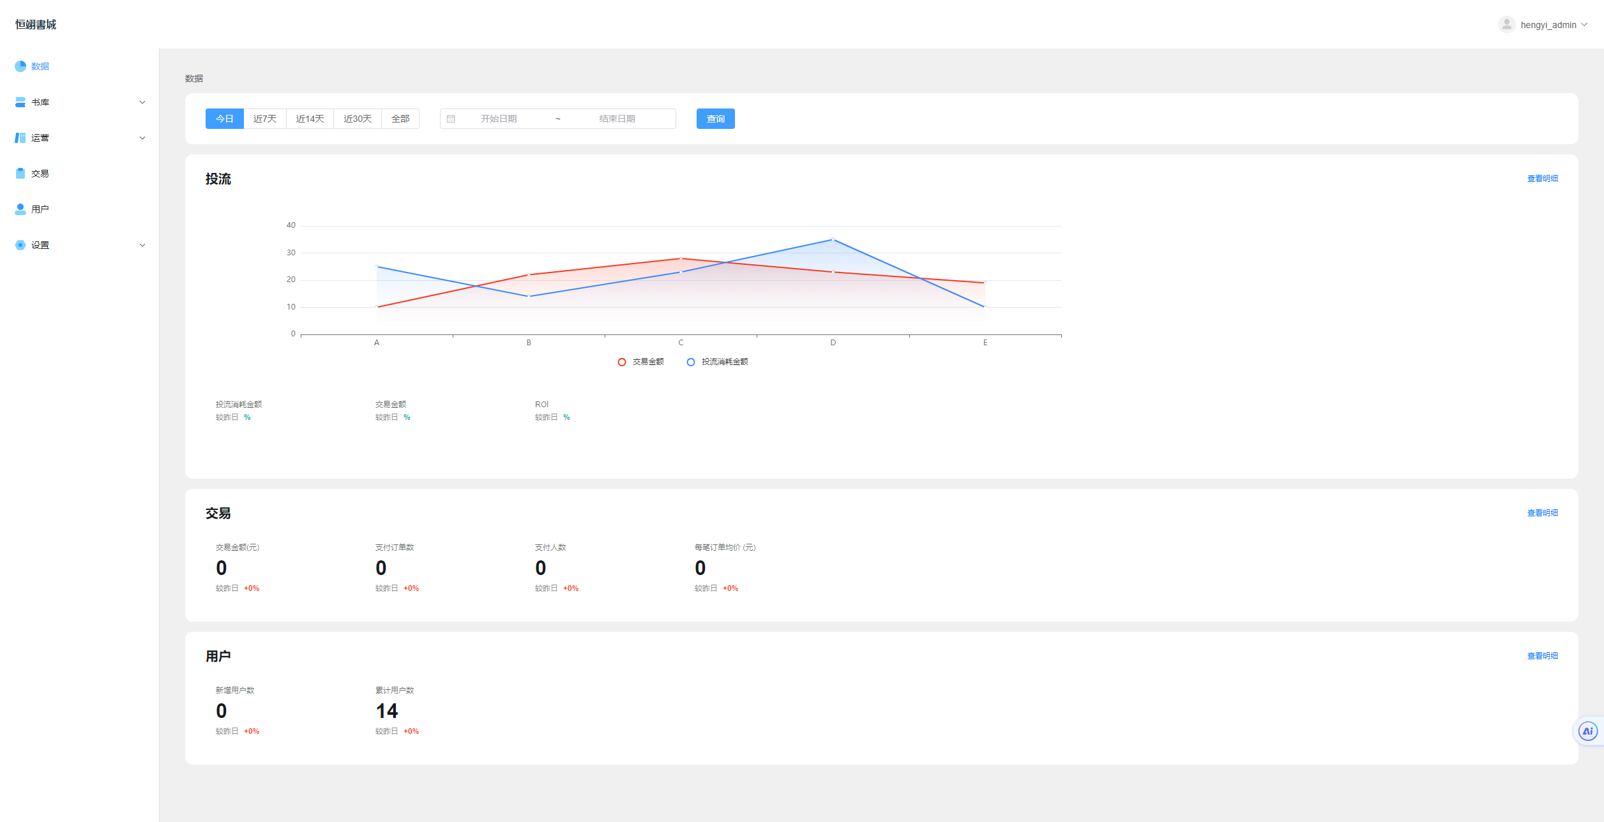Click the 开始日期 input field
Viewport: 1604px width, 822px height.
(499, 119)
